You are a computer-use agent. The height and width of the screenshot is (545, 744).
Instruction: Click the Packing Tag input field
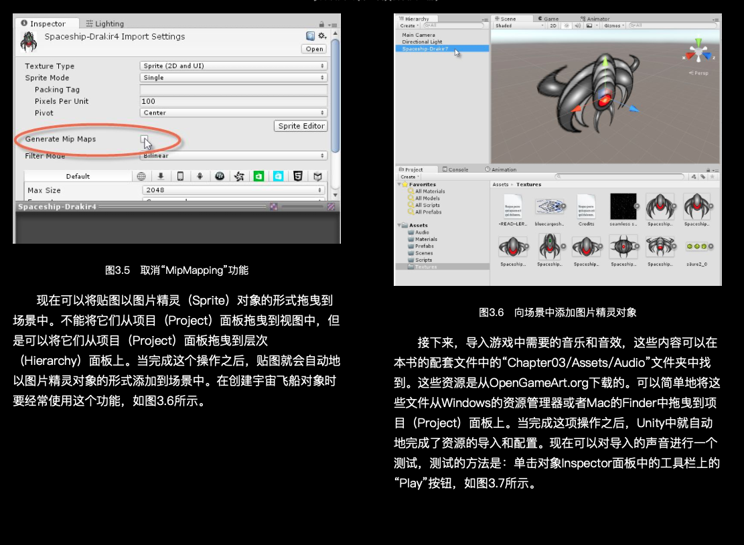pos(234,90)
